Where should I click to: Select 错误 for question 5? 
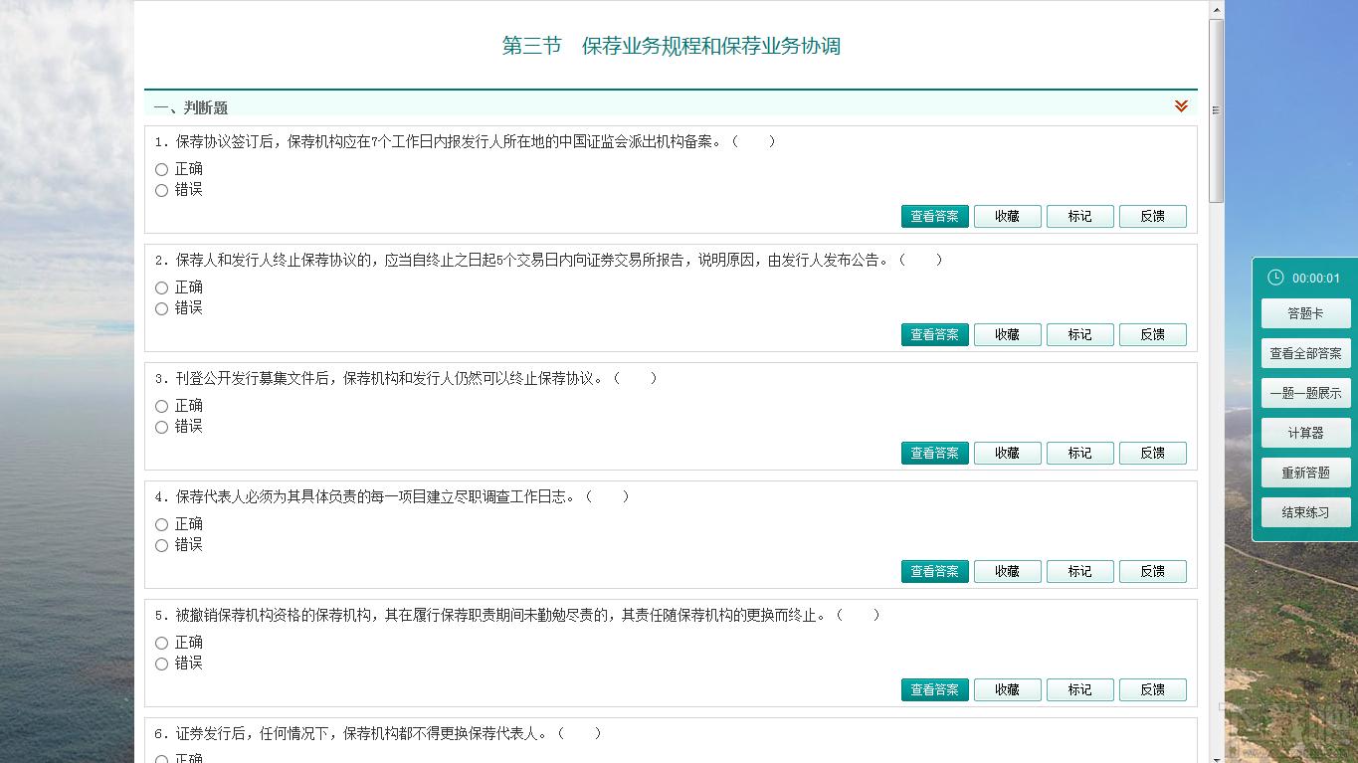click(162, 665)
